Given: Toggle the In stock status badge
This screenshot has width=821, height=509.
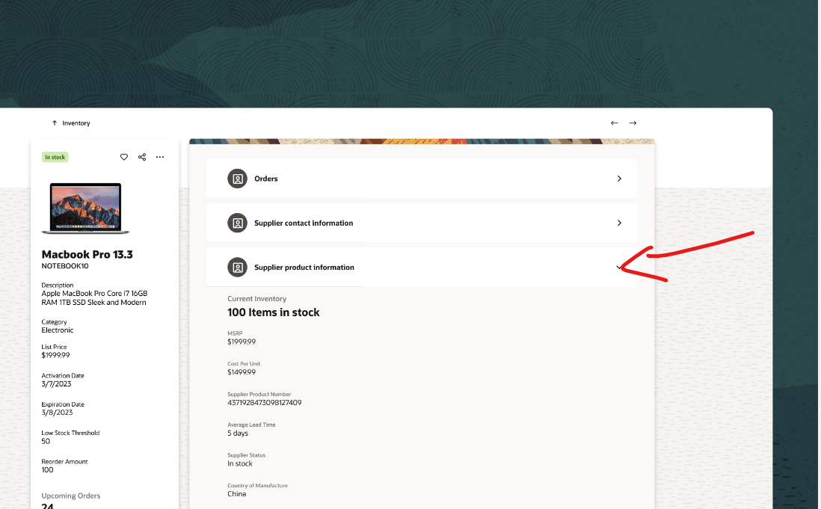Looking at the screenshot, I should click(x=55, y=157).
